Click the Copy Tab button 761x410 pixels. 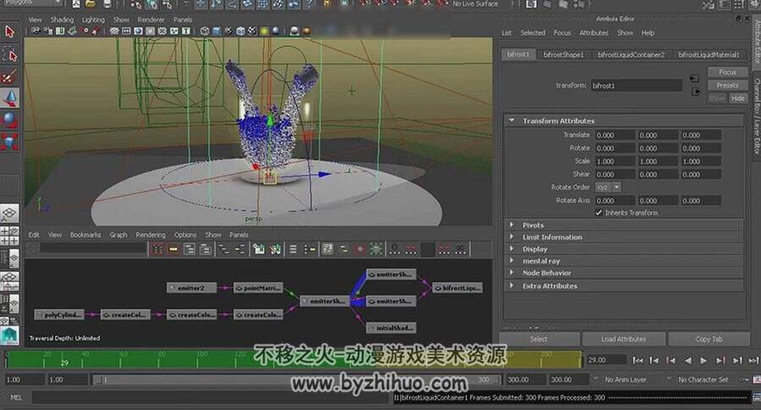pyautogui.click(x=709, y=339)
